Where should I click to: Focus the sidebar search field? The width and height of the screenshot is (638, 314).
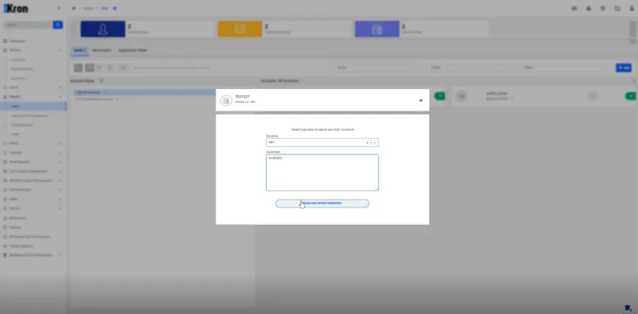28,25
